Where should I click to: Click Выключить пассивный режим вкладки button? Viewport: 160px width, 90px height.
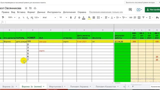tap(140, 2)
